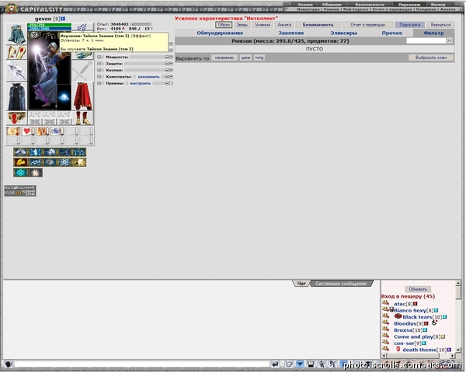Click the chat message input field

pos(142,364)
